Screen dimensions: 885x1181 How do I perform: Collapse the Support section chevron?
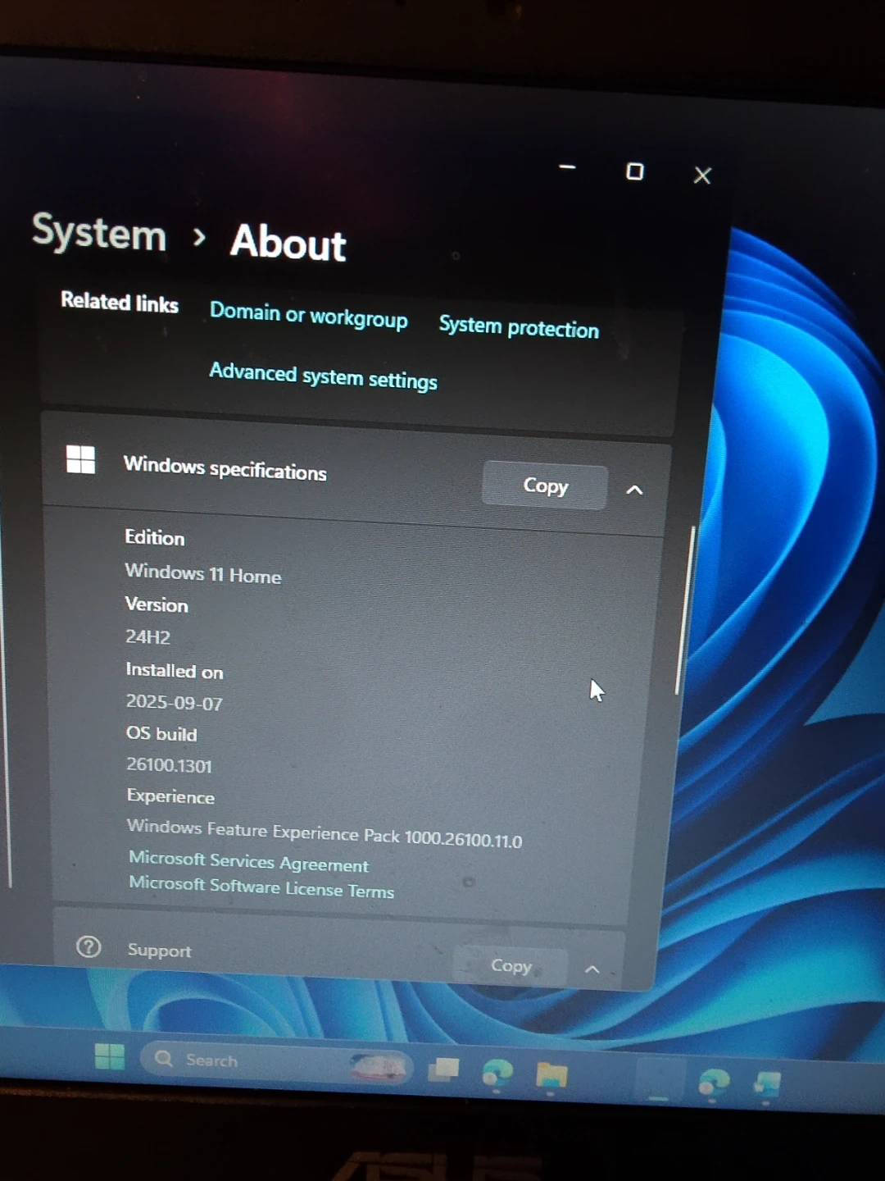click(x=592, y=969)
